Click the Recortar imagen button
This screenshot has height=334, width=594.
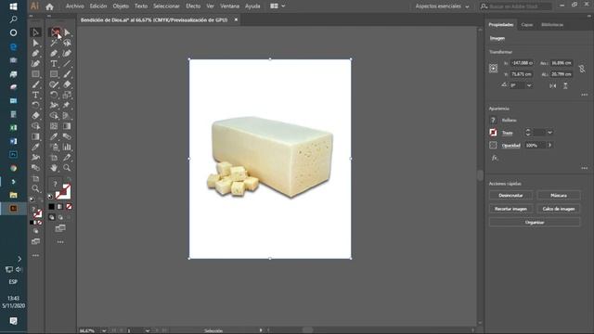tap(510, 209)
